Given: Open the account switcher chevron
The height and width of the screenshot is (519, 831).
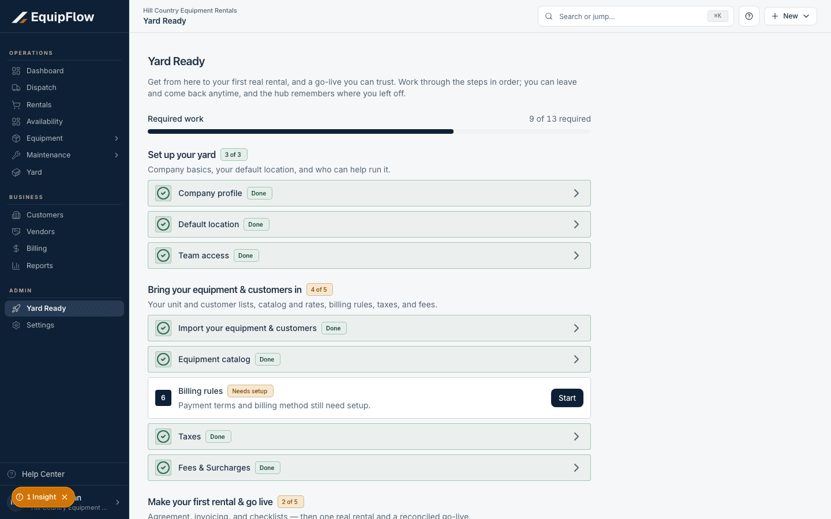Looking at the screenshot, I should [118, 502].
